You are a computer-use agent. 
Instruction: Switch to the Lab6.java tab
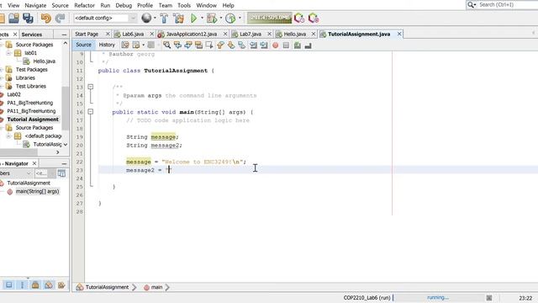(x=133, y=34)
